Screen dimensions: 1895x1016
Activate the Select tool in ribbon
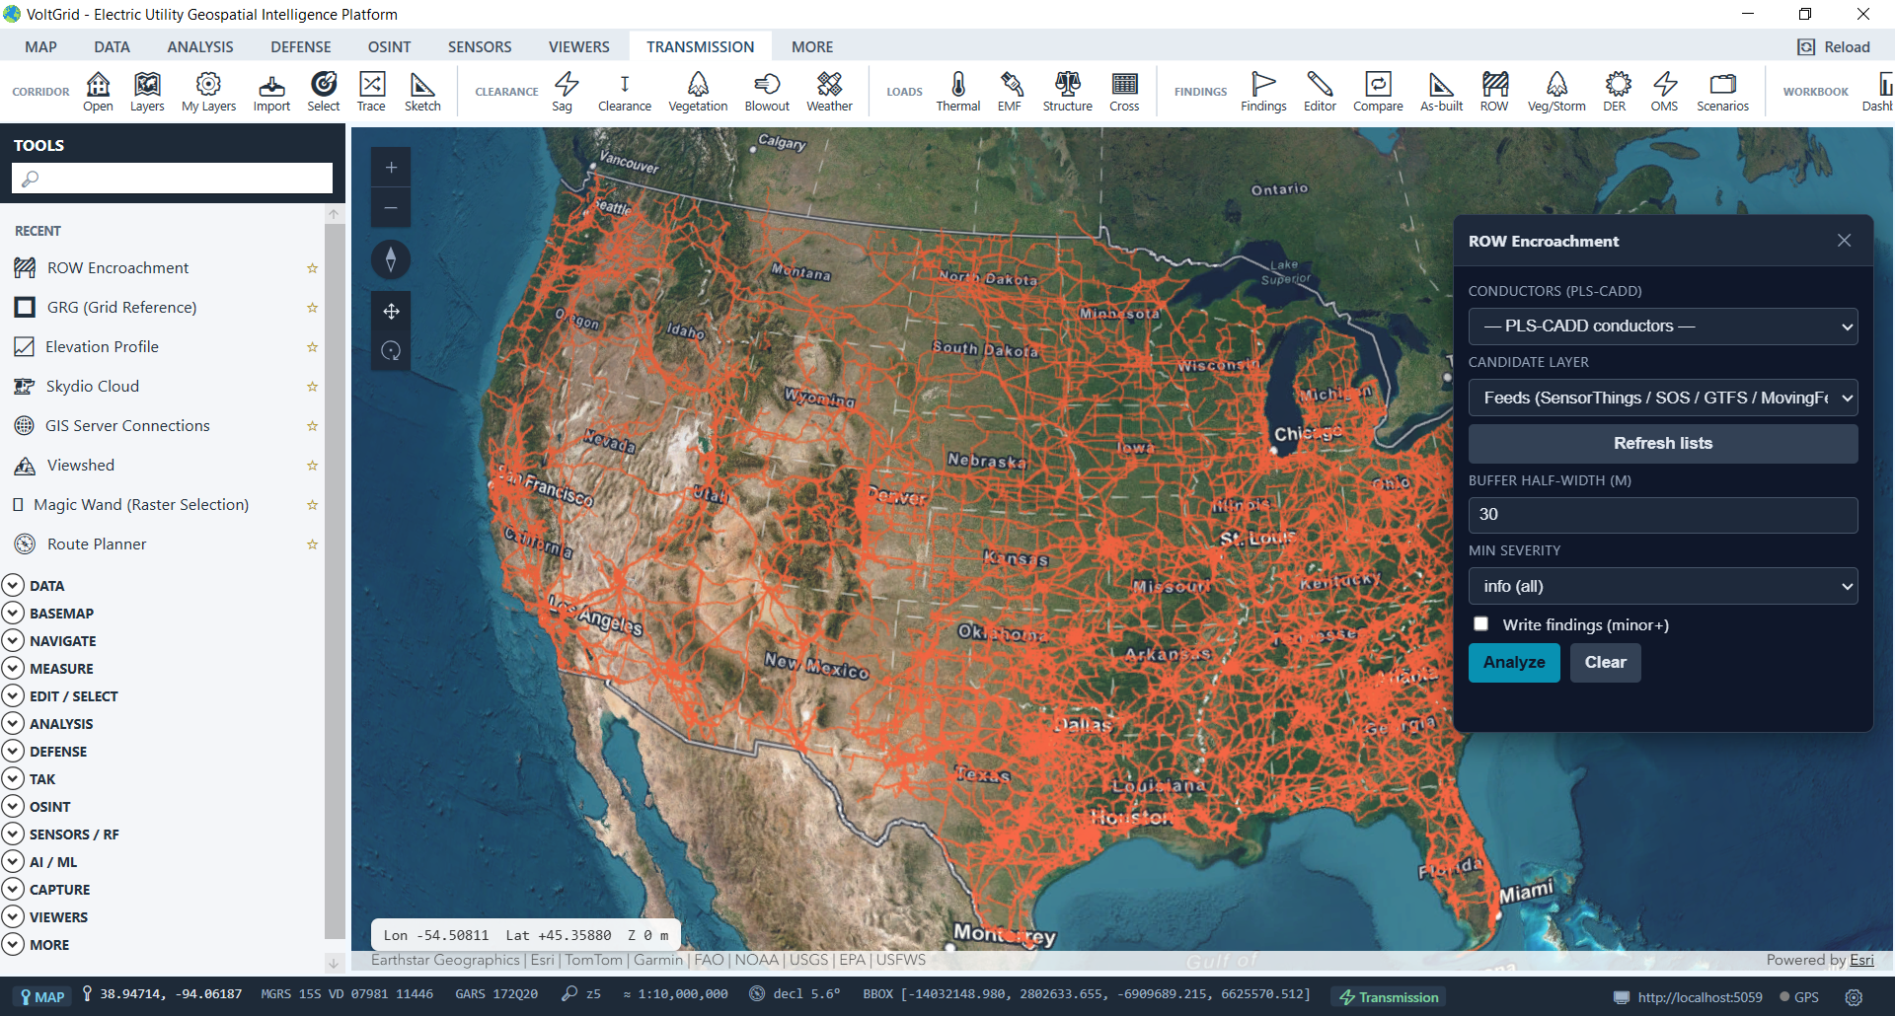(x=323, y=92)
